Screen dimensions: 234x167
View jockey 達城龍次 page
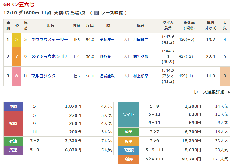(x=107, y=76)
